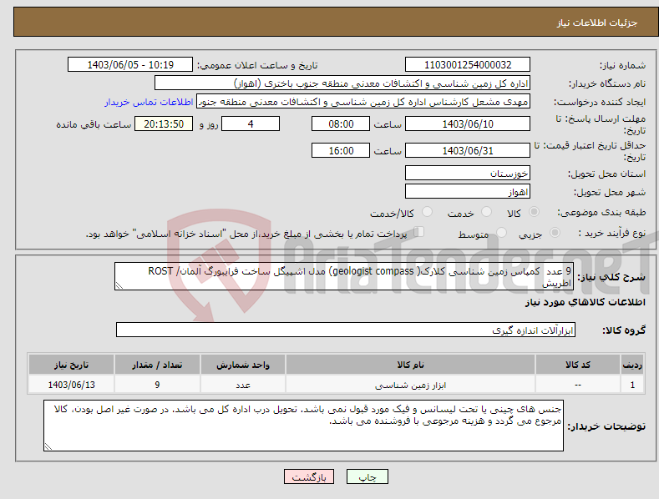Click the response deadline date 1403/06/10
This screenshot has width=659, height=499.
(x=468, y=123)
